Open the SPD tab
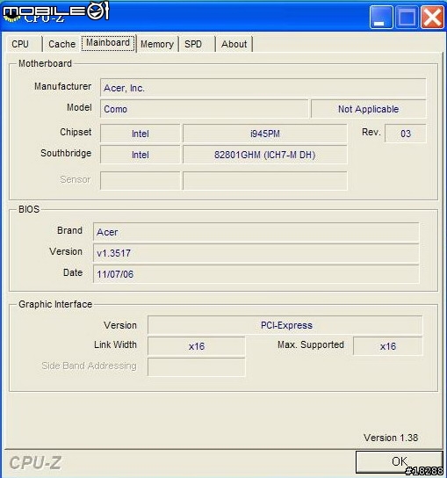Viewport: 447px width, 478px height. click(x=197, y=44)
